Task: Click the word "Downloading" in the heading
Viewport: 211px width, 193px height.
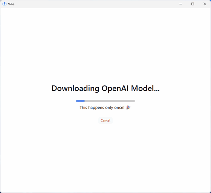Action: click(x=75, y=88)
